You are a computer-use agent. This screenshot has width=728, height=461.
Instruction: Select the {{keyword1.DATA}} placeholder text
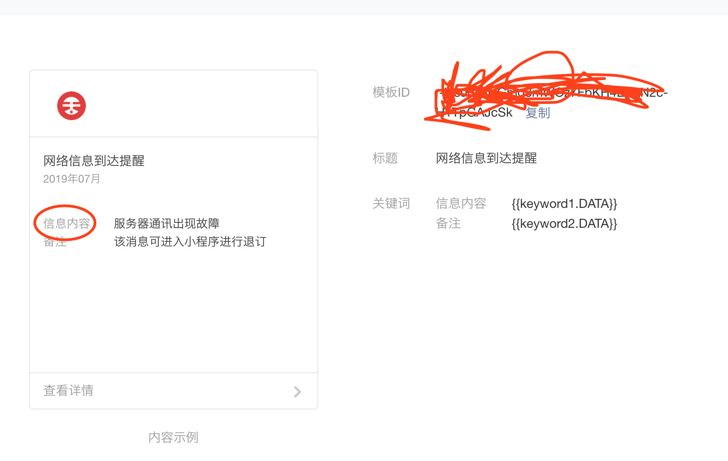click(x=564, y=204)
